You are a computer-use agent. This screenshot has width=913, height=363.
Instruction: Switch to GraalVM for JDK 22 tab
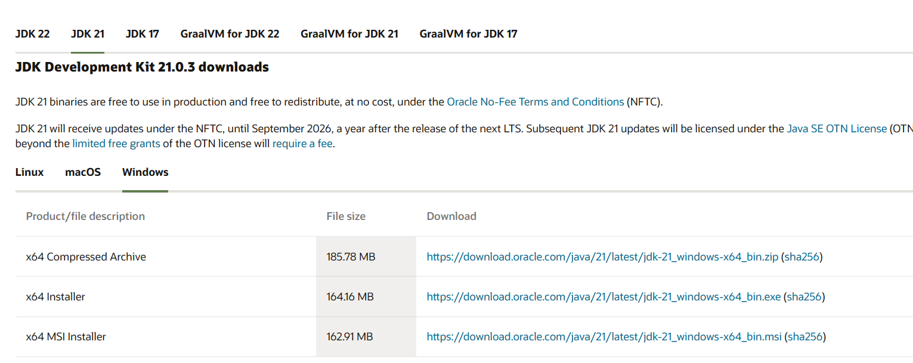point(230,34)
